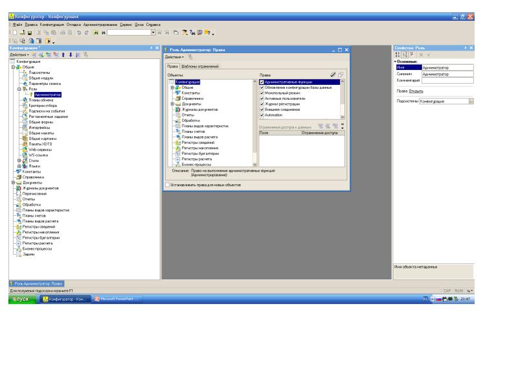The height and width of the screenshot is (389, 518).
Task: Click the Пуск start button
Action: 23,299
